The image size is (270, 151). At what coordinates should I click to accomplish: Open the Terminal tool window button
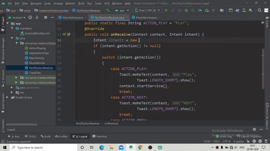[100, 136]
